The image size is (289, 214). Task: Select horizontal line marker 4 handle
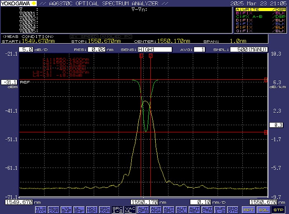(266, 132)
